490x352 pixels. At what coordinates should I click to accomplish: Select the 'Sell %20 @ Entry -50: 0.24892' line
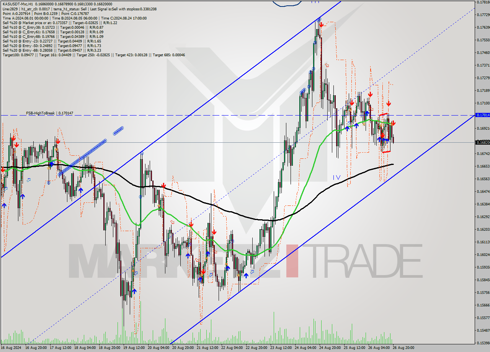click(52, 46)
